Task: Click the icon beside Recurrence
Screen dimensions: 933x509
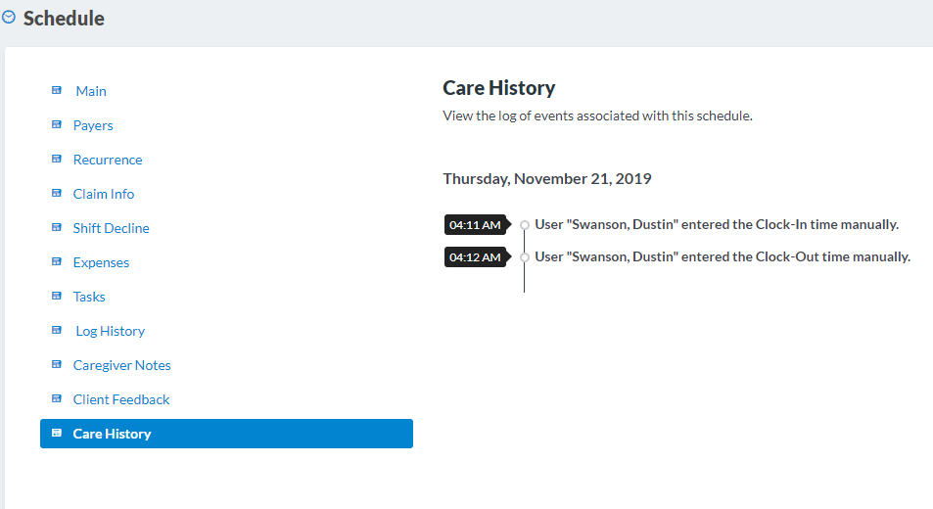Action: (x=57, y=160)
